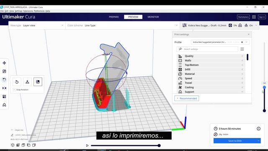
Task: Open the PREPARE stage tab
Action: (114, 17)
